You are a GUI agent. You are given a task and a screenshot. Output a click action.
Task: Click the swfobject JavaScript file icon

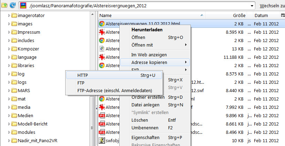coord(102,140)
